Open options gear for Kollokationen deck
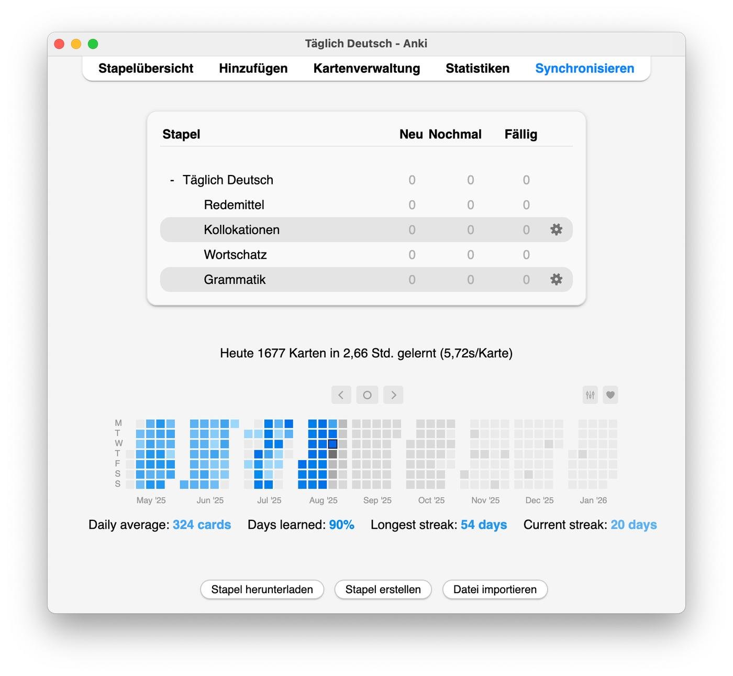This screenshot has width=733, height=676. pos(556,230)
